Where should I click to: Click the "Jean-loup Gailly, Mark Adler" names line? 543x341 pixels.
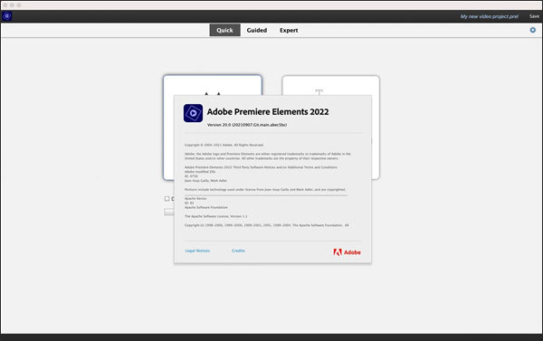[x=205, y=181]
